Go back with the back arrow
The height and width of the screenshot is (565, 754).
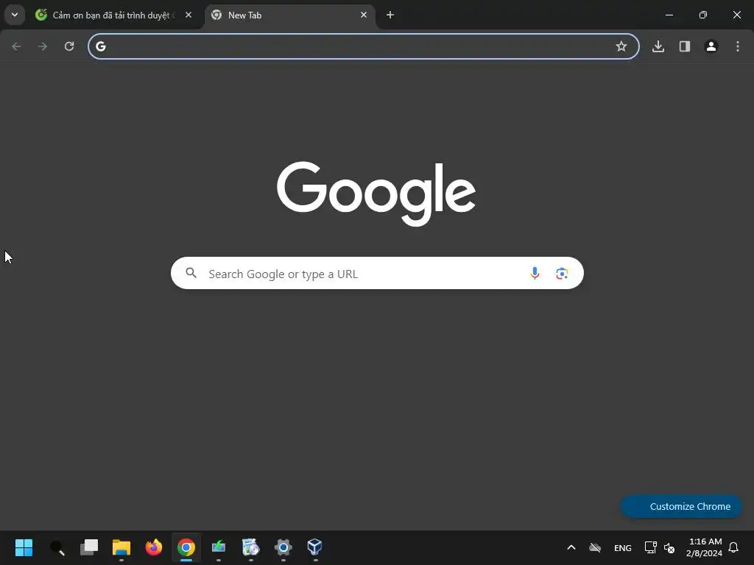(16, 46)
